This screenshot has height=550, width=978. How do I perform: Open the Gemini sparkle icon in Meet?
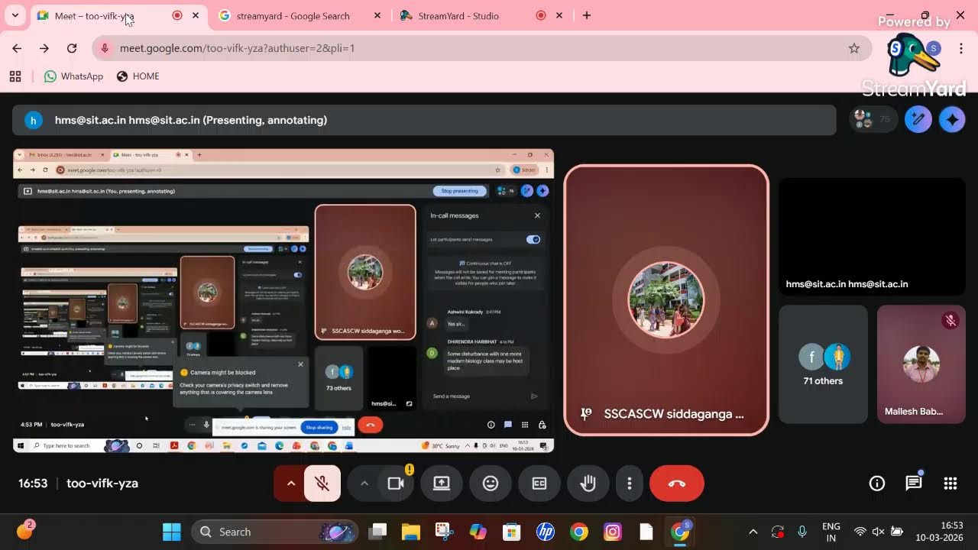point(952,119)
